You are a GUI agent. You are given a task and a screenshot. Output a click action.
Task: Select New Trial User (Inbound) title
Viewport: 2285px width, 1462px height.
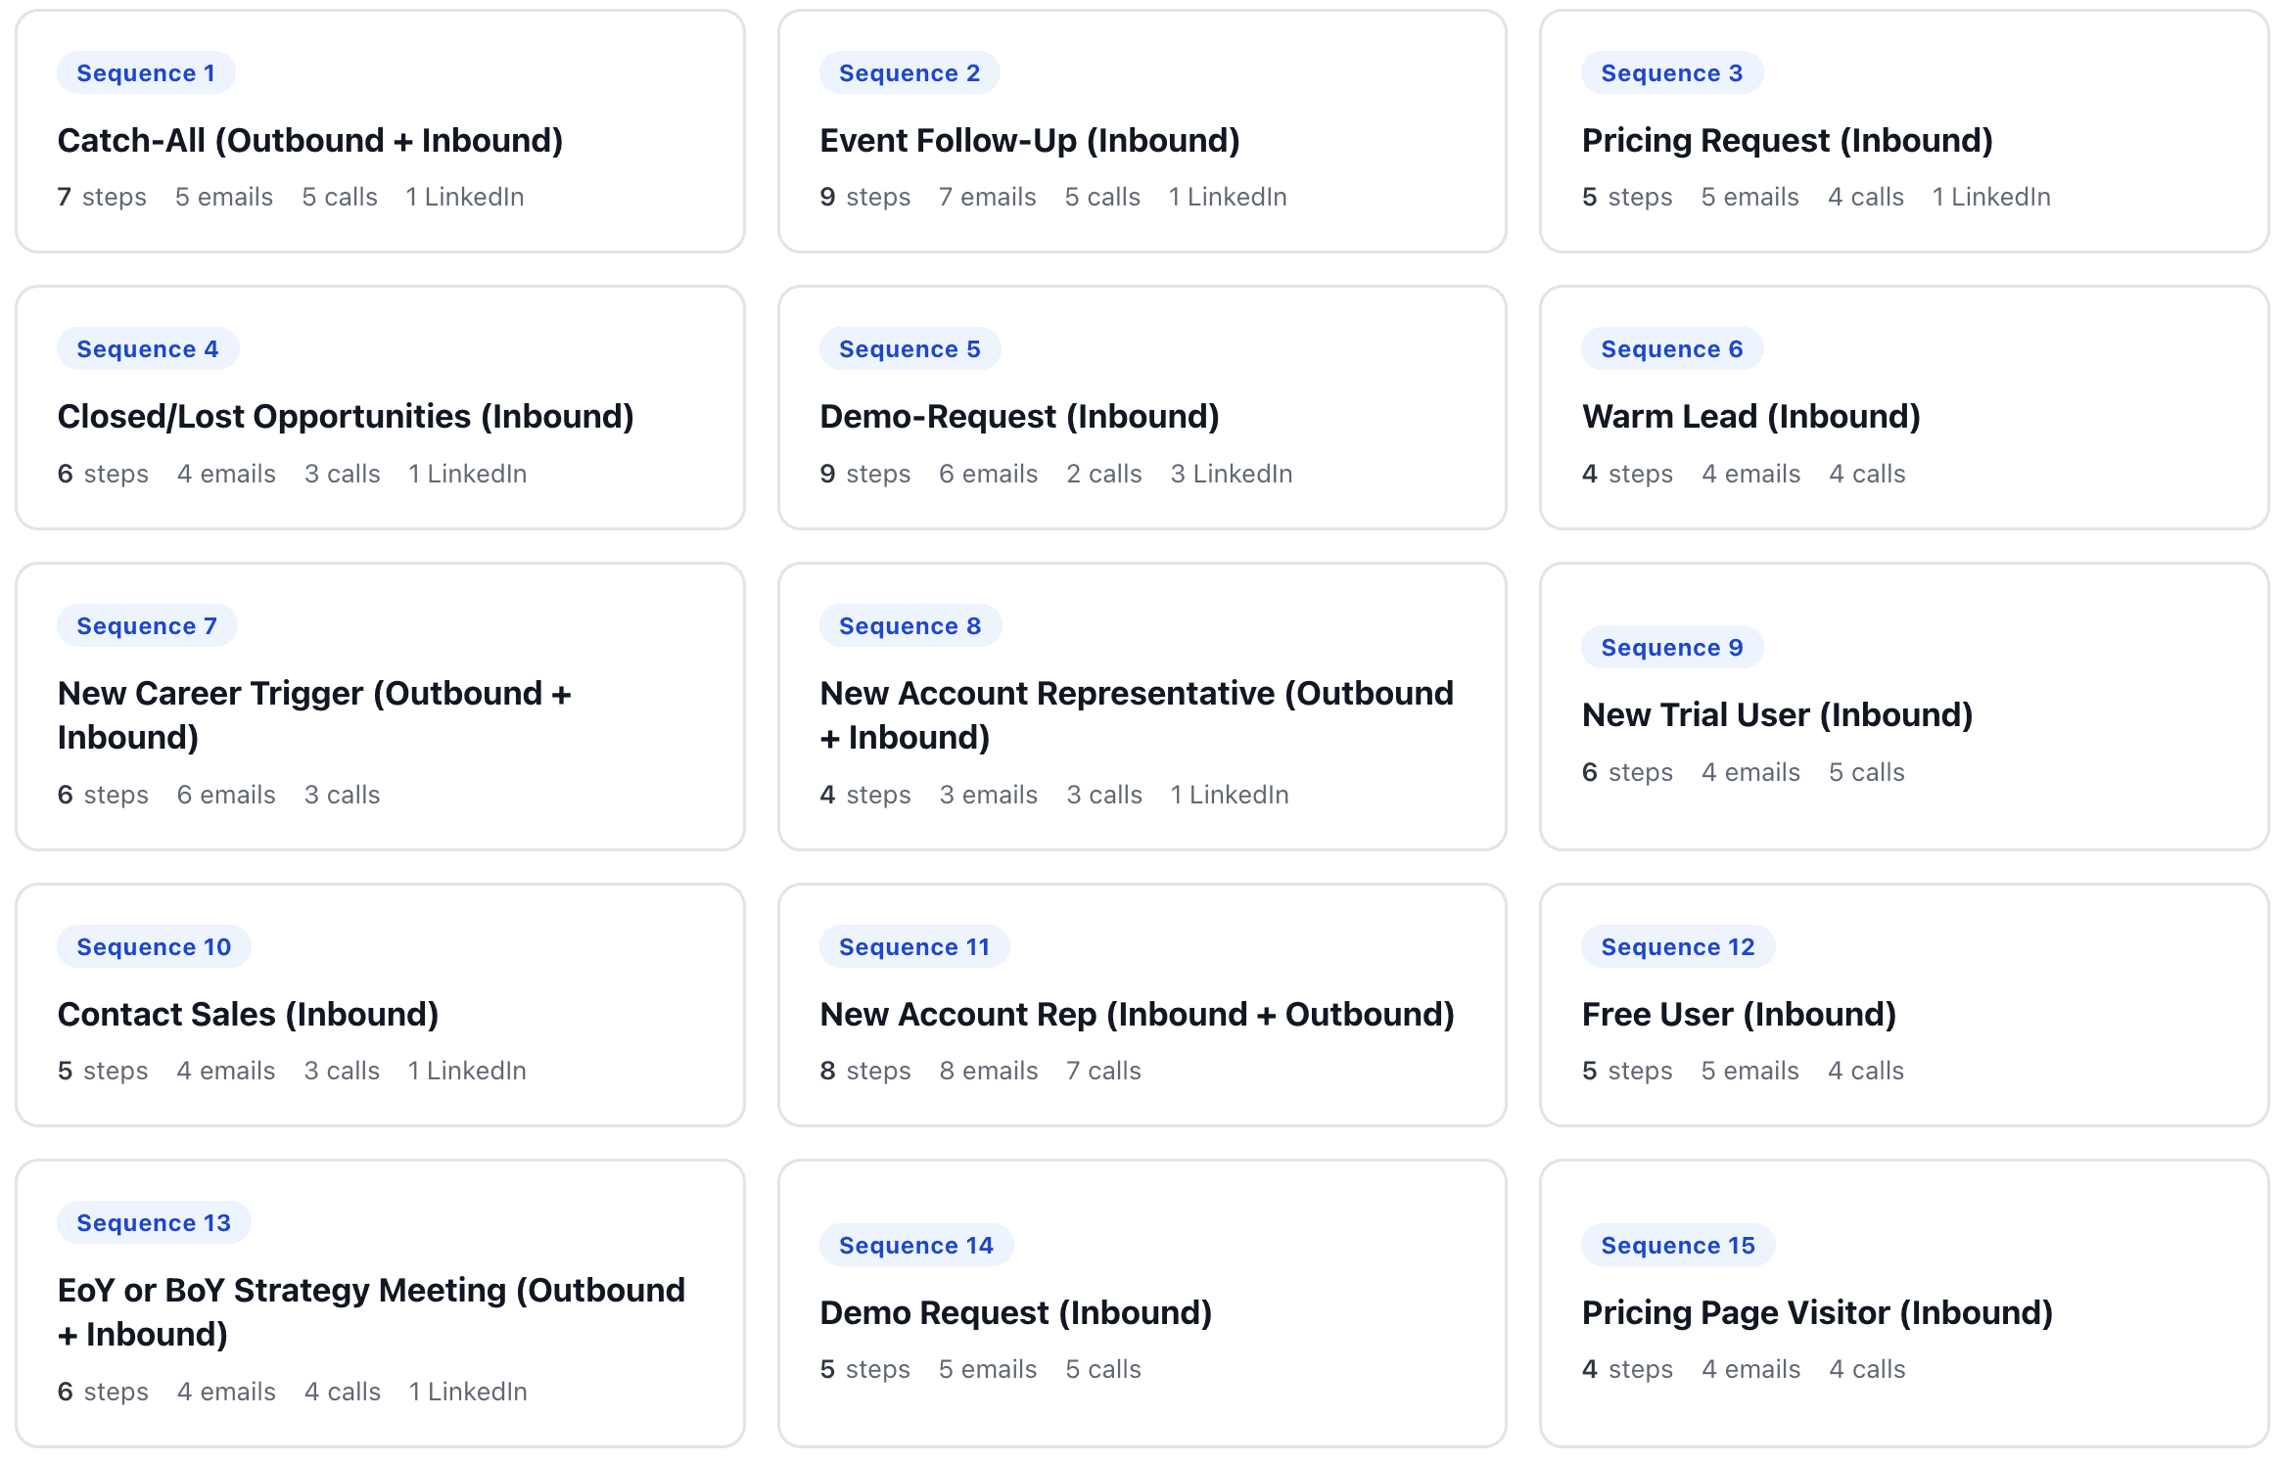point(1777,715)
